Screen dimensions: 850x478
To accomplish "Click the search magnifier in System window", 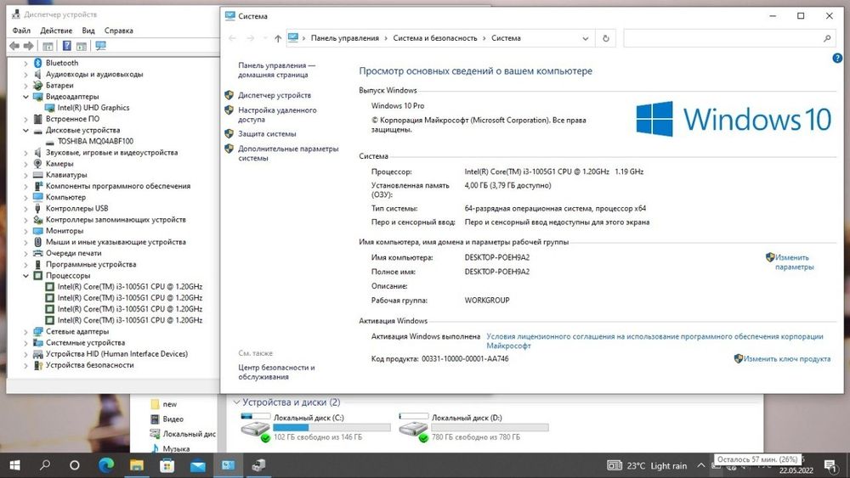I will 827,38.
